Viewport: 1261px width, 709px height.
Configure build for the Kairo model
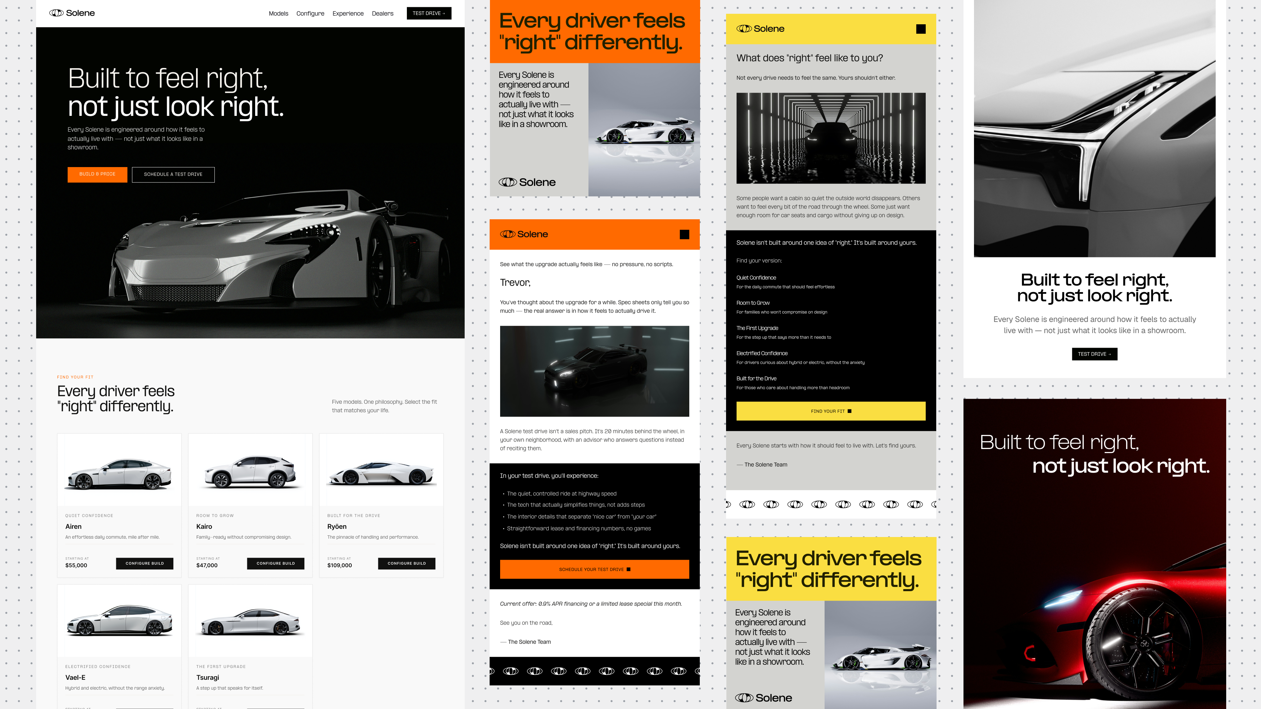coord(276,563)
